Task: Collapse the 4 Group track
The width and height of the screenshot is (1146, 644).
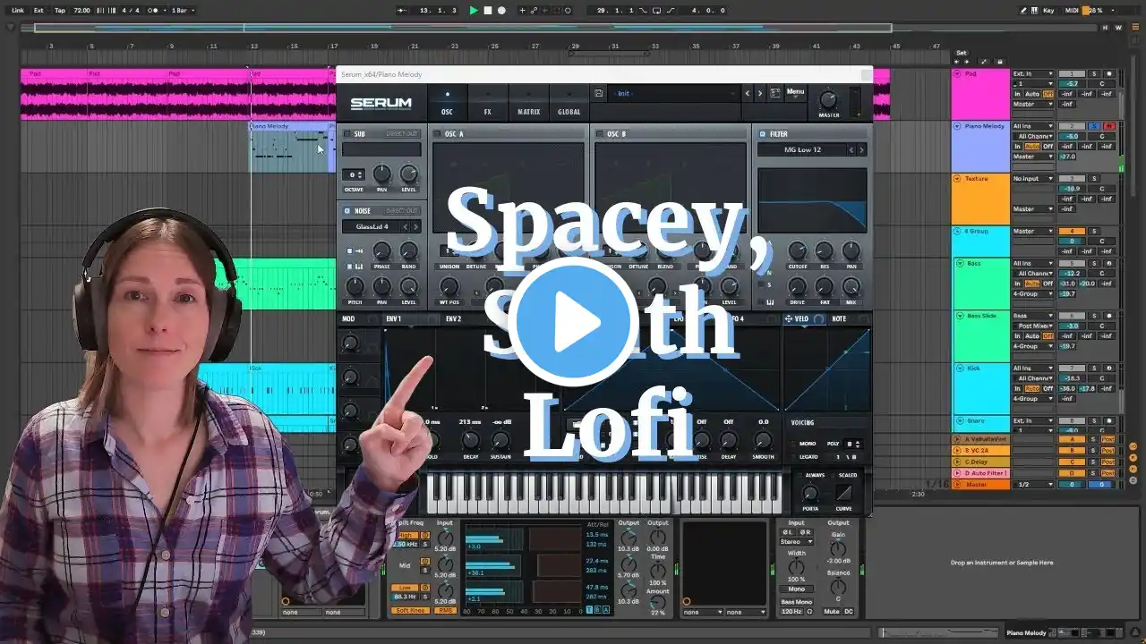Action: click(x=958, y=231)
